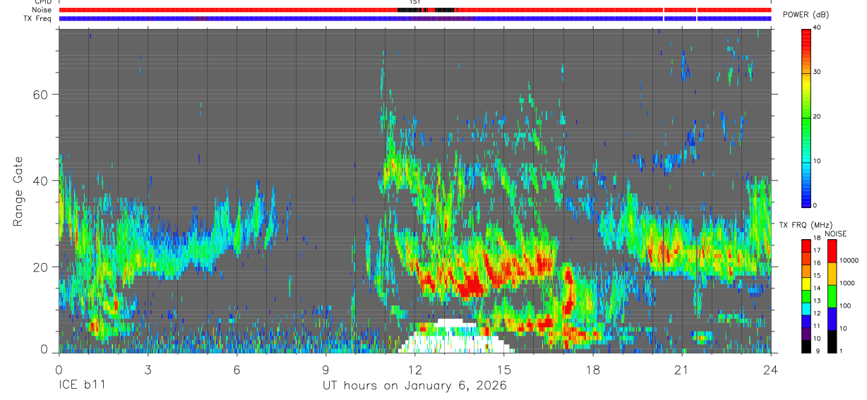Click the red 10000 NOISE legend swatch

(832, 251)
